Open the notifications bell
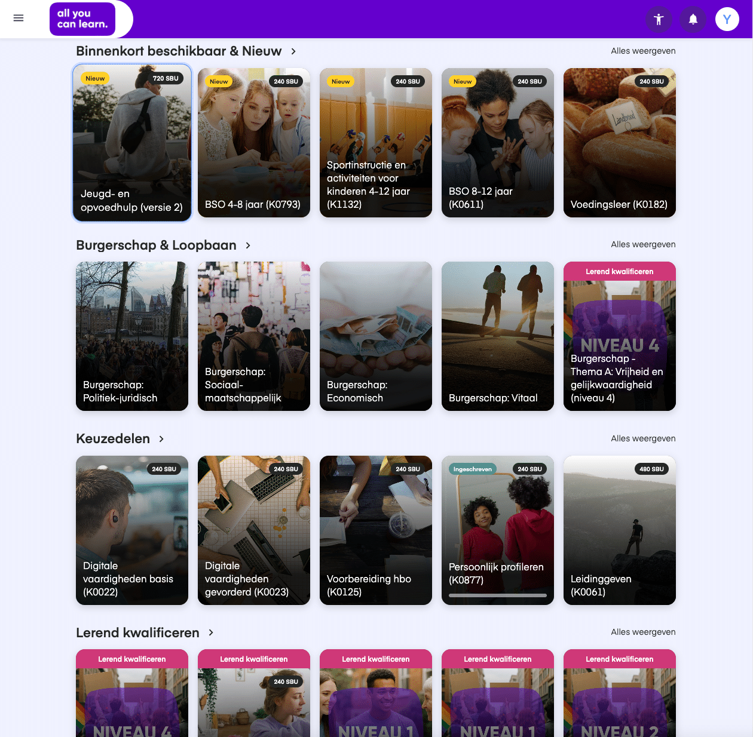753x737 pixels. (x=693, y=19)
